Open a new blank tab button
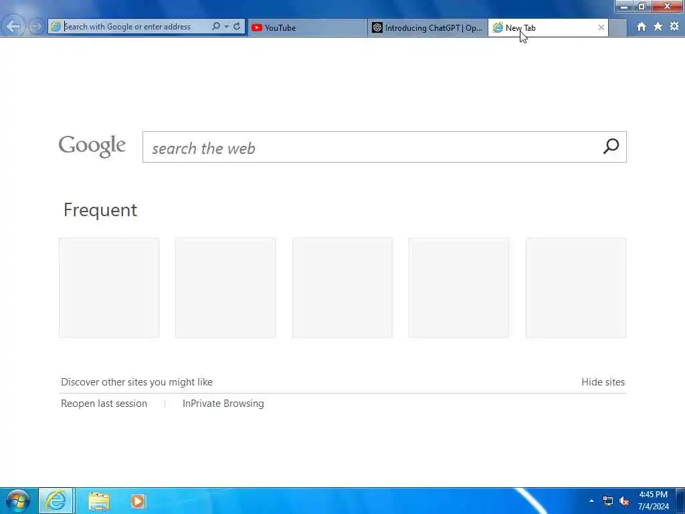 click(617, 27)
